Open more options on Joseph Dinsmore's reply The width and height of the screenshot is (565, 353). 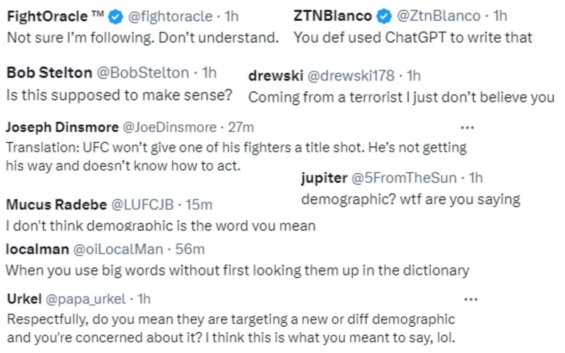(x=467, y=128)
